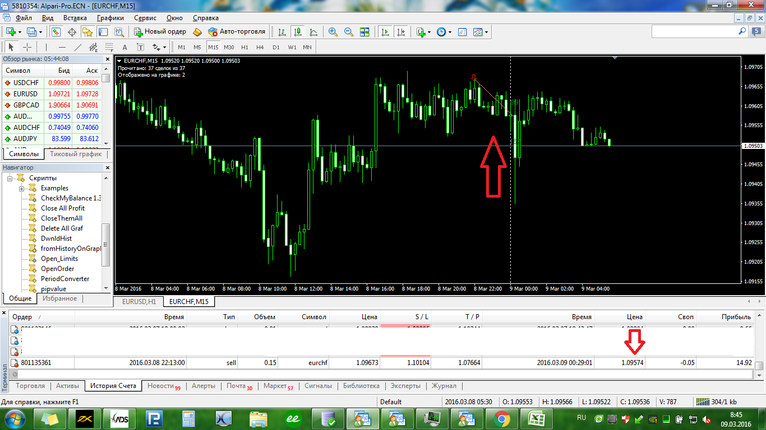
Task: Select the OpenOrder script
Action: tap(58, 269)
